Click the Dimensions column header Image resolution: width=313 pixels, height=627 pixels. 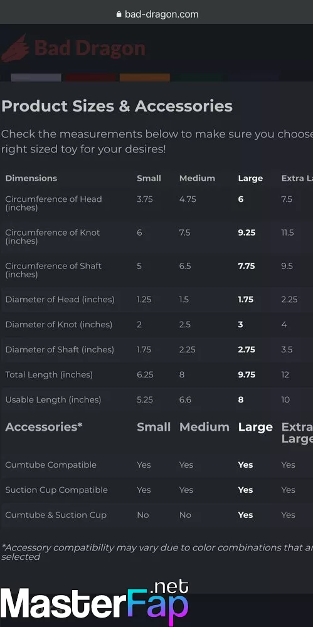[31, 178]
